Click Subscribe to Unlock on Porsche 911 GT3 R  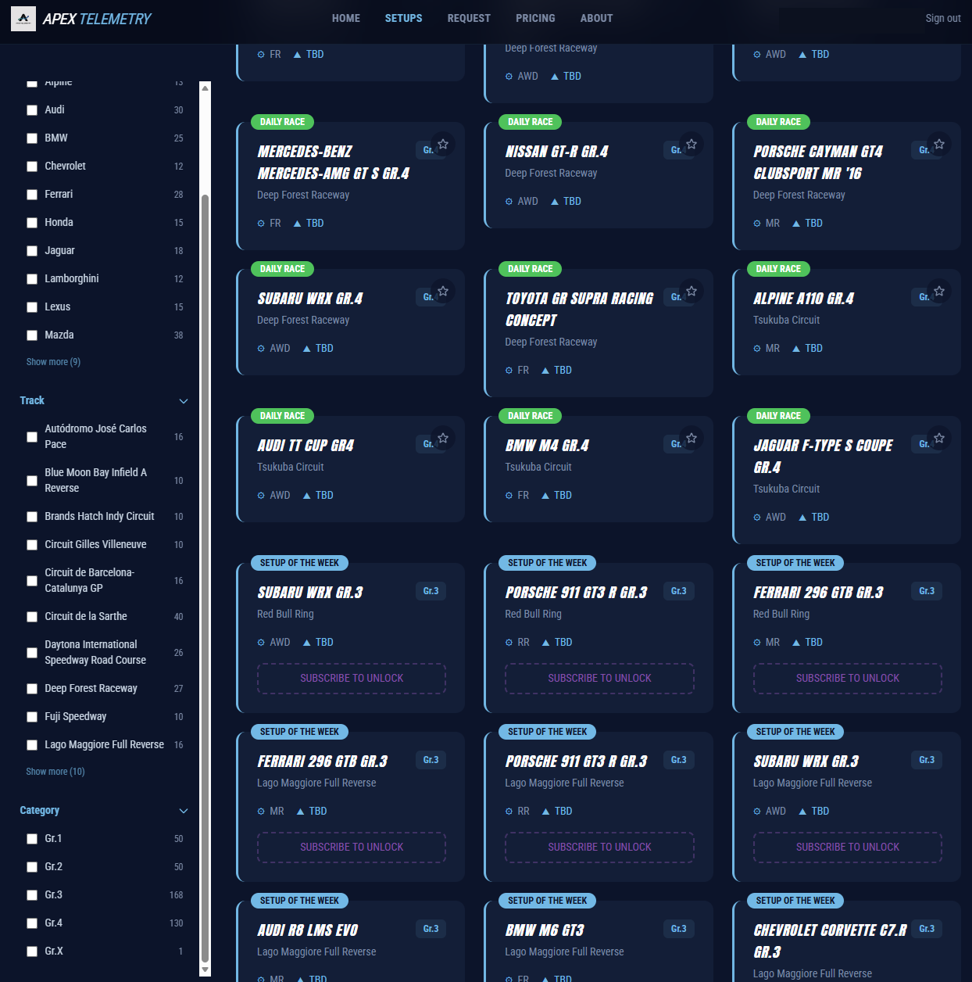click(x=599, y=679)
